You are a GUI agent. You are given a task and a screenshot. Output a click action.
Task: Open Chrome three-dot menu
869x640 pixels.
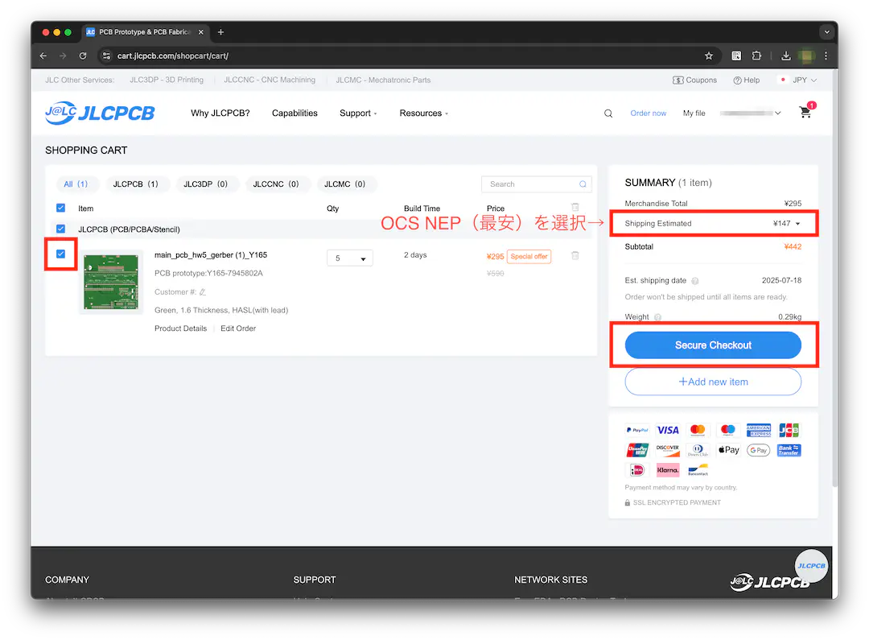(x=826, y=56)
